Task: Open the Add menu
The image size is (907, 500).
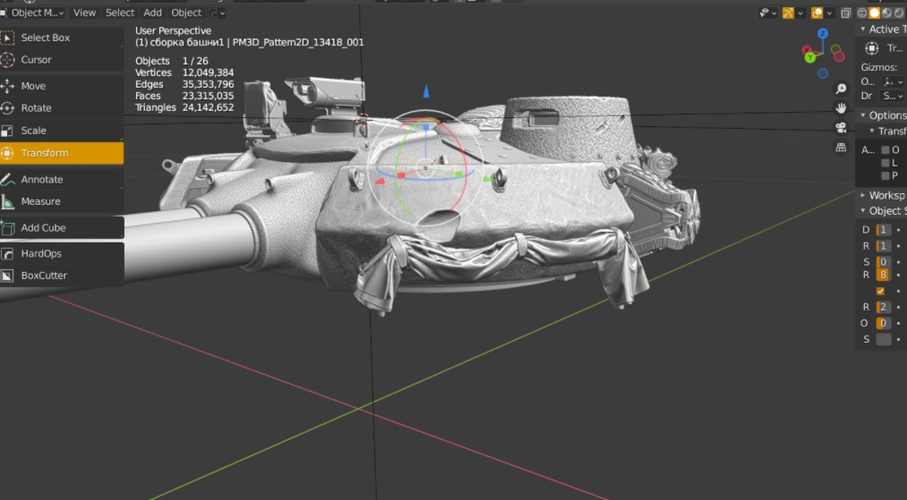Action: [x=153, y=13]
